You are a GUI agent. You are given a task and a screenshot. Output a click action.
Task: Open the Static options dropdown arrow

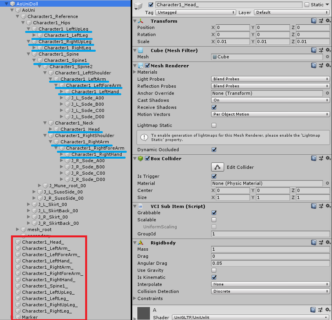click(x=328, y=5)
